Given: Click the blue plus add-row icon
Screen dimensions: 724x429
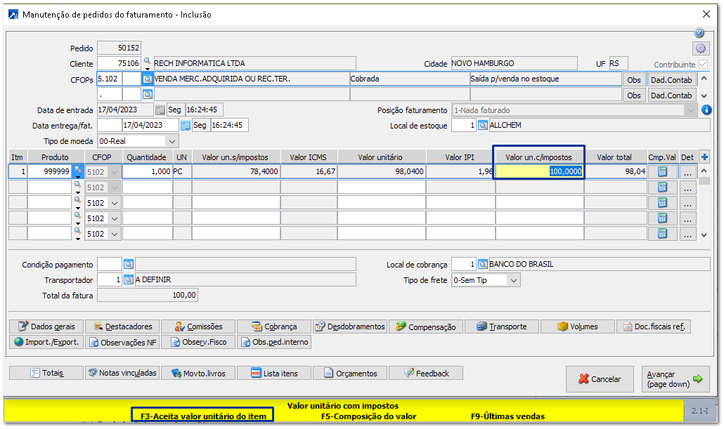Looking at the screenshot, I should tap(705, 157).
